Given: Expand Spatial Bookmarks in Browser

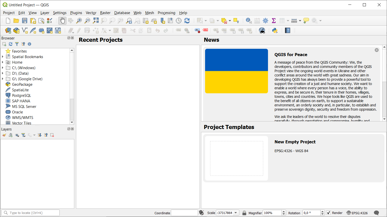Looking at the screenshot, I should coord(3,57).
